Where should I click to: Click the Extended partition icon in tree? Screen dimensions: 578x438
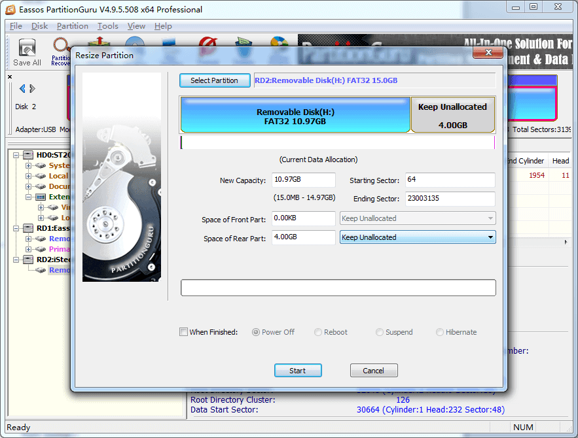(x=41, y=197)
